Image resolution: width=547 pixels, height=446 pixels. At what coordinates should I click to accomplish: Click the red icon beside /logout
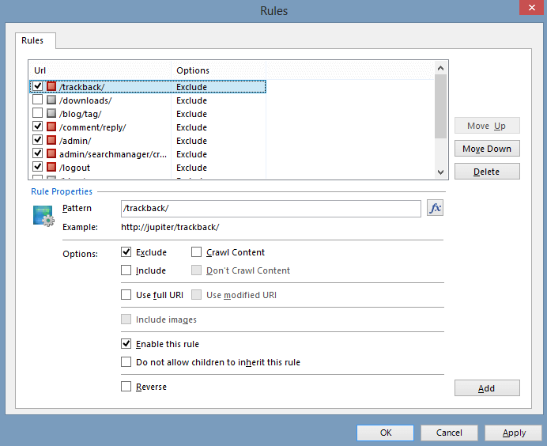pyautogui.click(x=51, y=167)
